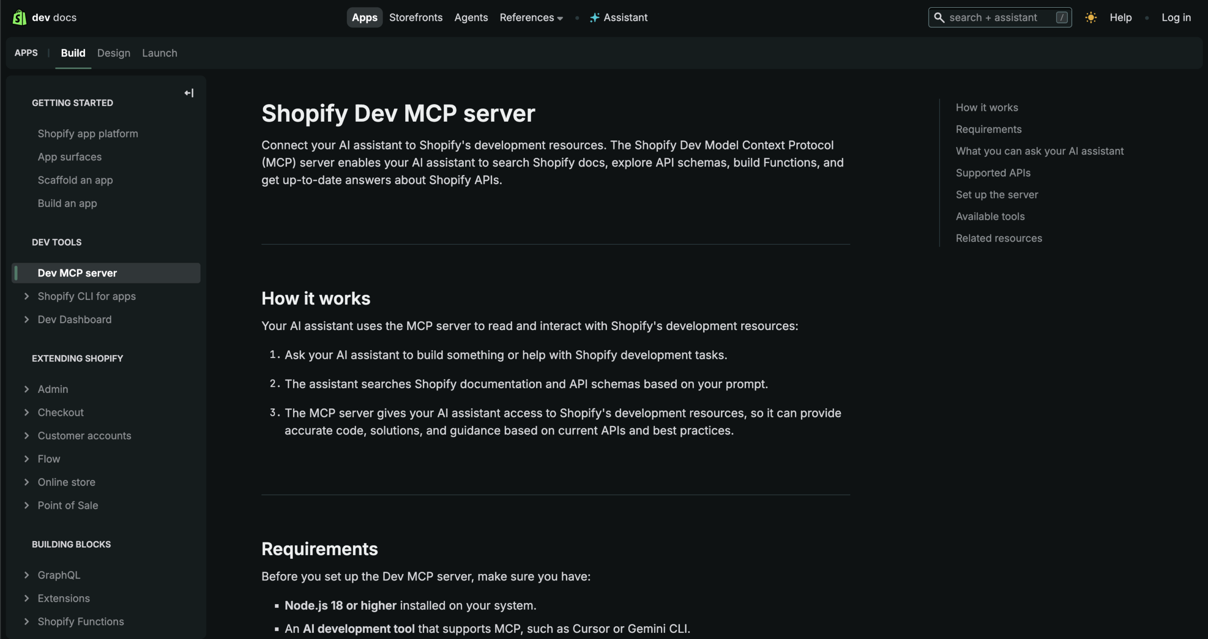The width and height of the screenshot is (1208, 639).
Task: Open Storefronts in top navigation
Action: tap(416, 17)
